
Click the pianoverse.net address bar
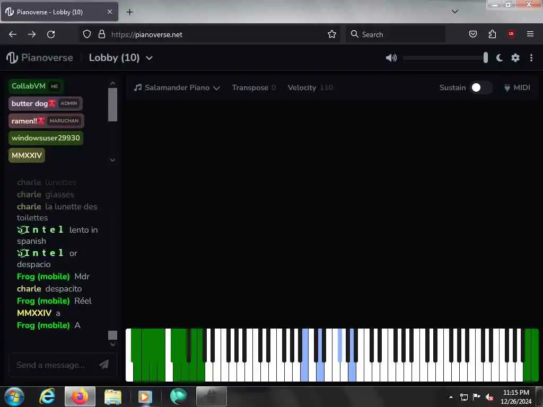209,34
